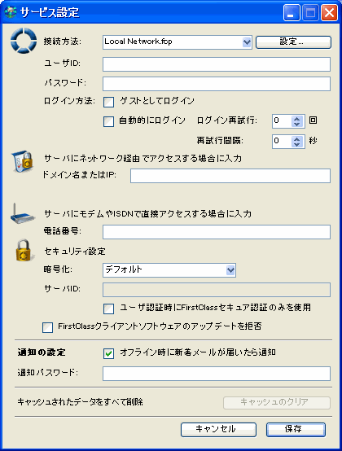Tick the アップデートを拒否 checkbox
Viewport: 342px width, 451px height.
(48, 327)
